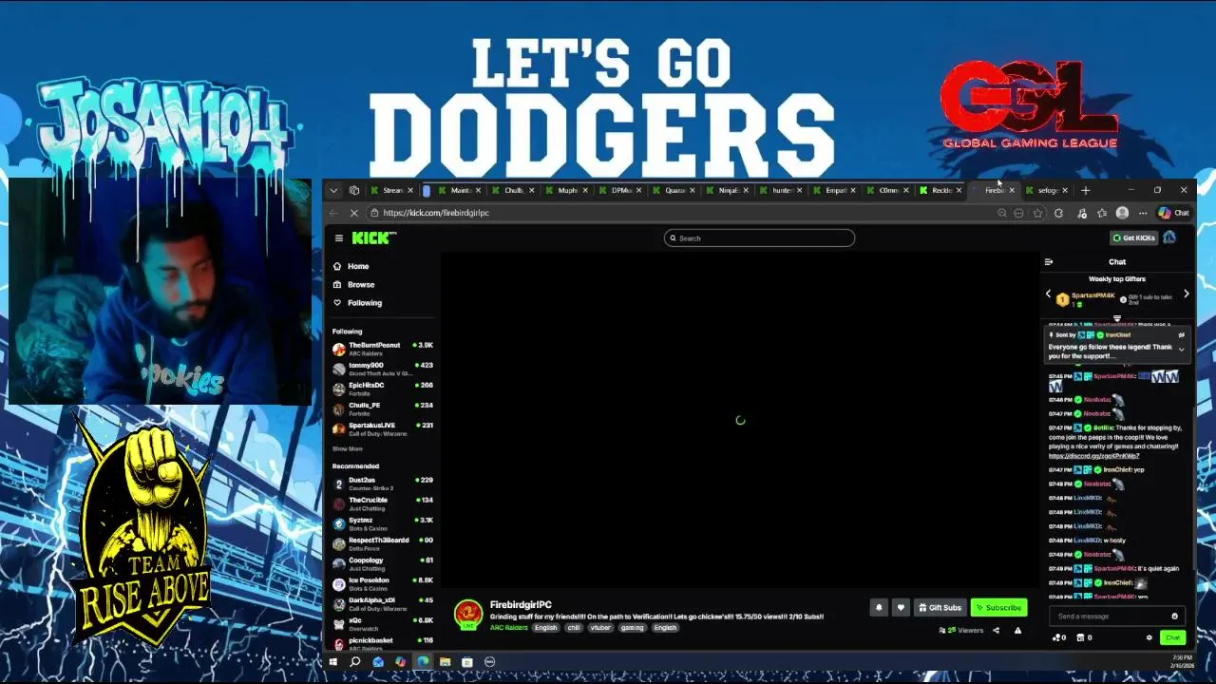Open Dust2us recommended channel
This screenshot has width=1216, height=684.
pos(383,484)
